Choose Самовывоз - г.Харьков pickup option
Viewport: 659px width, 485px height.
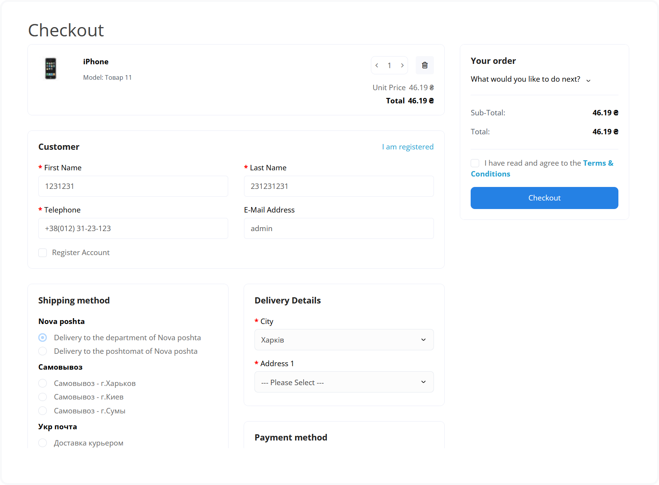[x=43, y=383]
